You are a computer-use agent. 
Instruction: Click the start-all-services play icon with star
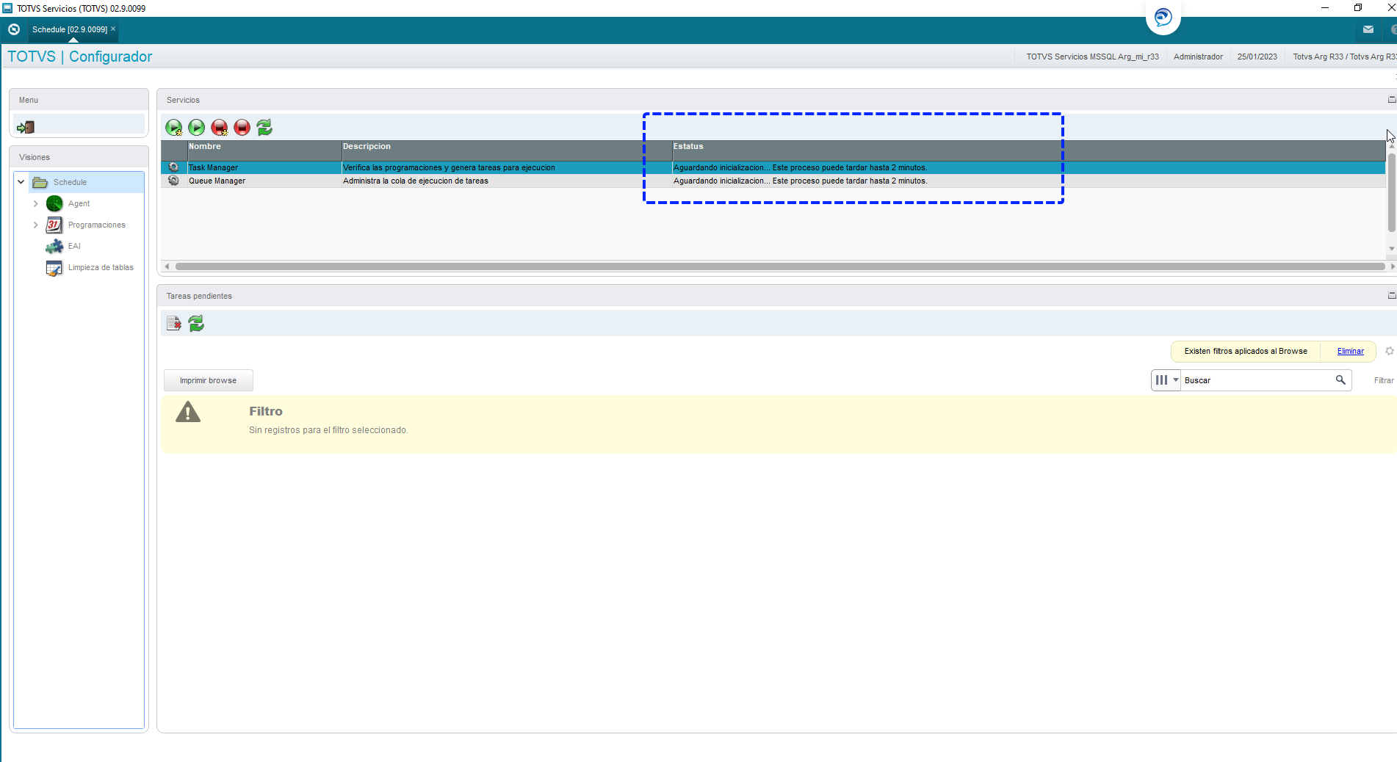[174, 128]
